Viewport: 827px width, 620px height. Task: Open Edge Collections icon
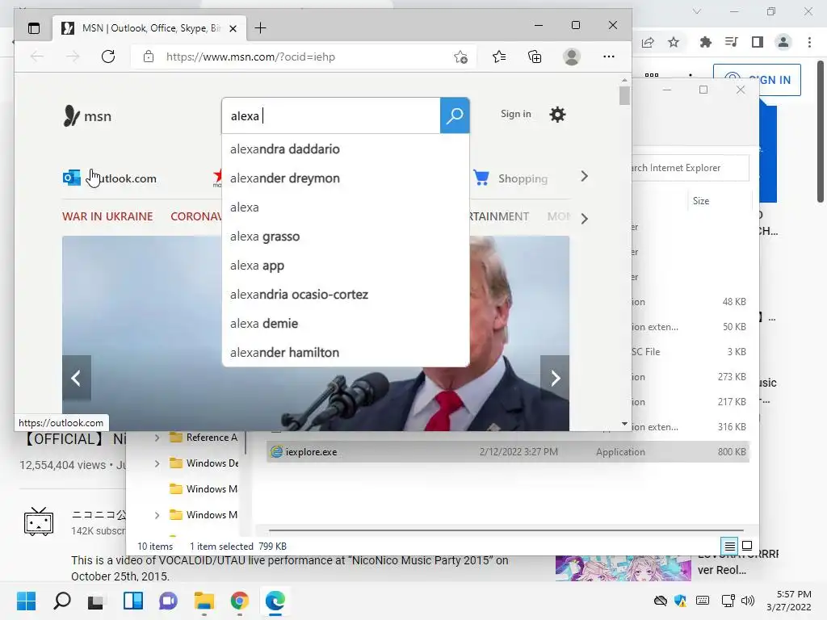pyautogui.click(x=535, y=57)
